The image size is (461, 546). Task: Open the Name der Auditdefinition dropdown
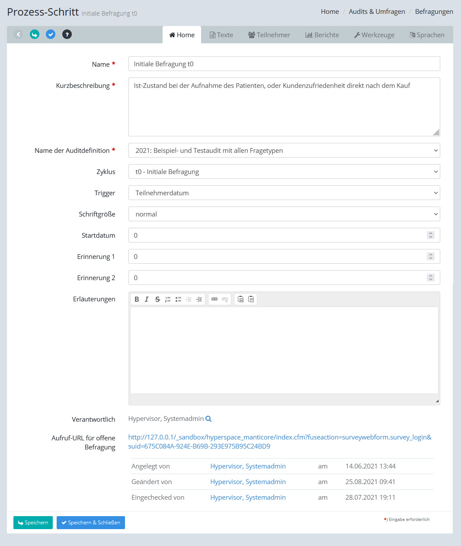point(284,150)
